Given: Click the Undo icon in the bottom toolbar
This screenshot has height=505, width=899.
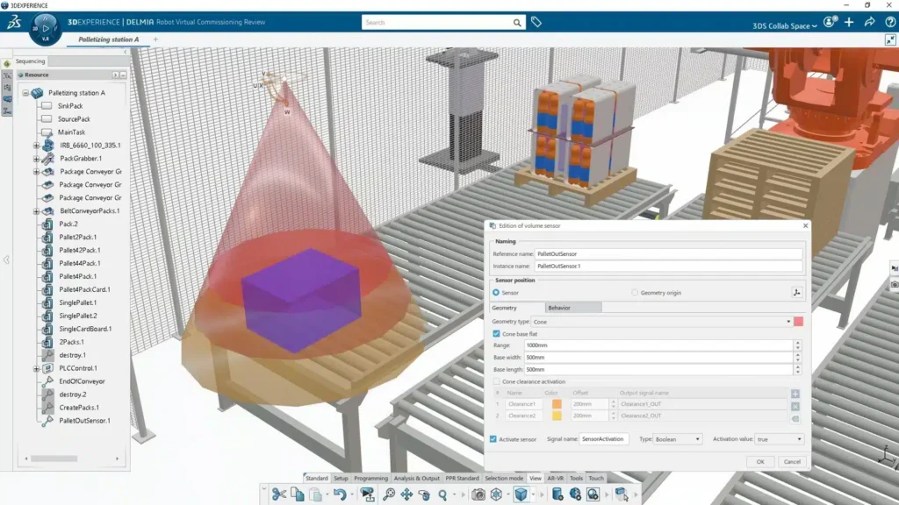Looking at the screenshot, I should (341, 494).
